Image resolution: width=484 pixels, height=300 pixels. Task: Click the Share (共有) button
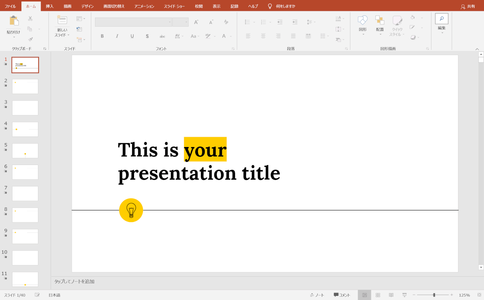[467, 6]
